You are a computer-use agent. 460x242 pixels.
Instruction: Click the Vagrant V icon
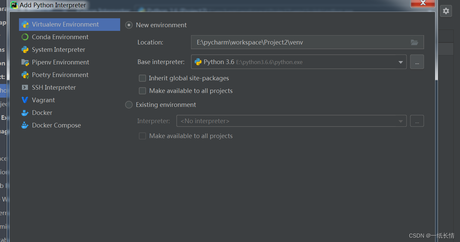pyautogui.click(x=25, y=100)
